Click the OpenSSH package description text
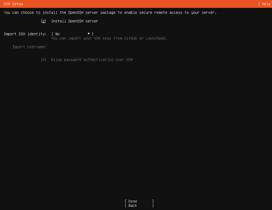272x210 pixels. 110,12
